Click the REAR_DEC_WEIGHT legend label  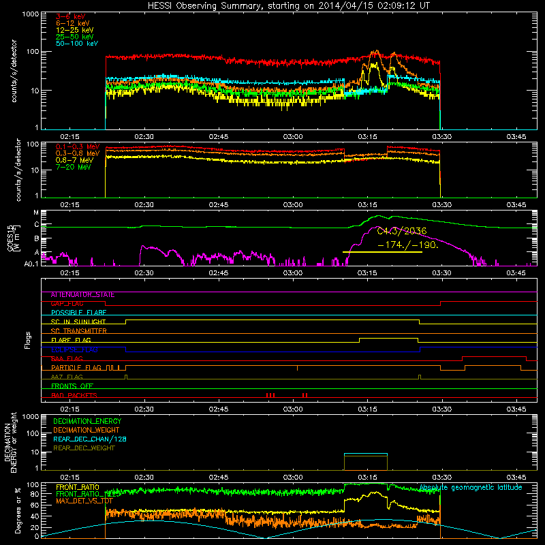coord(84,448)
